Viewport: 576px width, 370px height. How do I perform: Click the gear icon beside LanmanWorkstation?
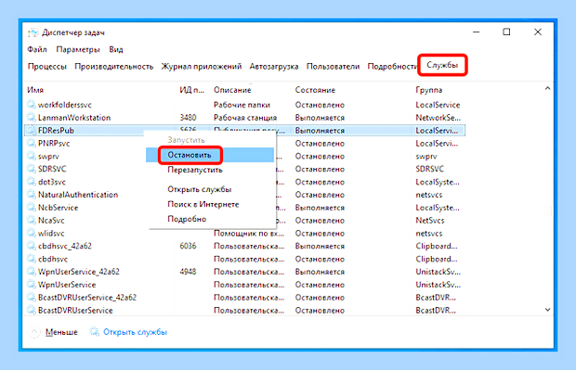[x=32, y=118]
